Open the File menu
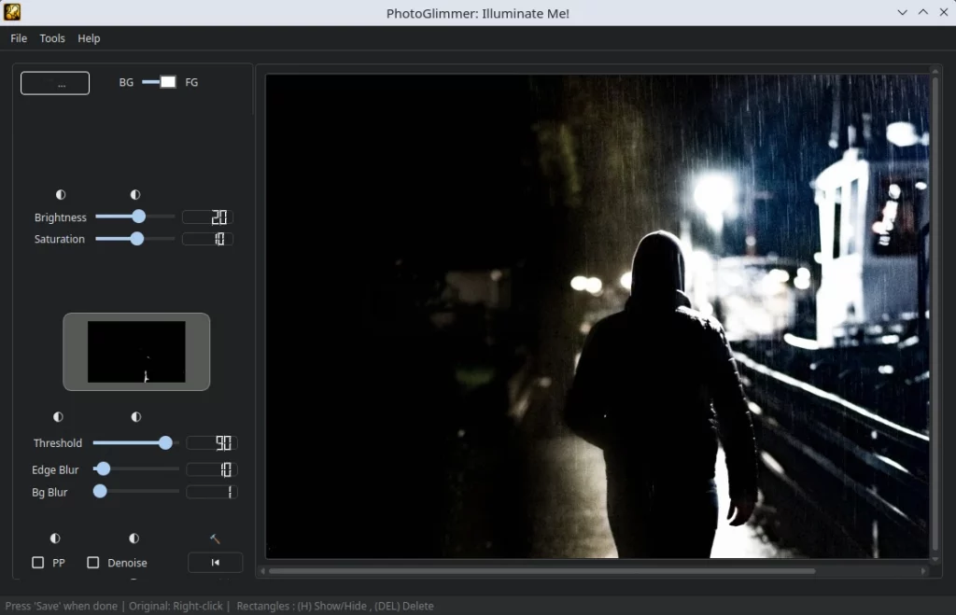 tap(19, 38)
